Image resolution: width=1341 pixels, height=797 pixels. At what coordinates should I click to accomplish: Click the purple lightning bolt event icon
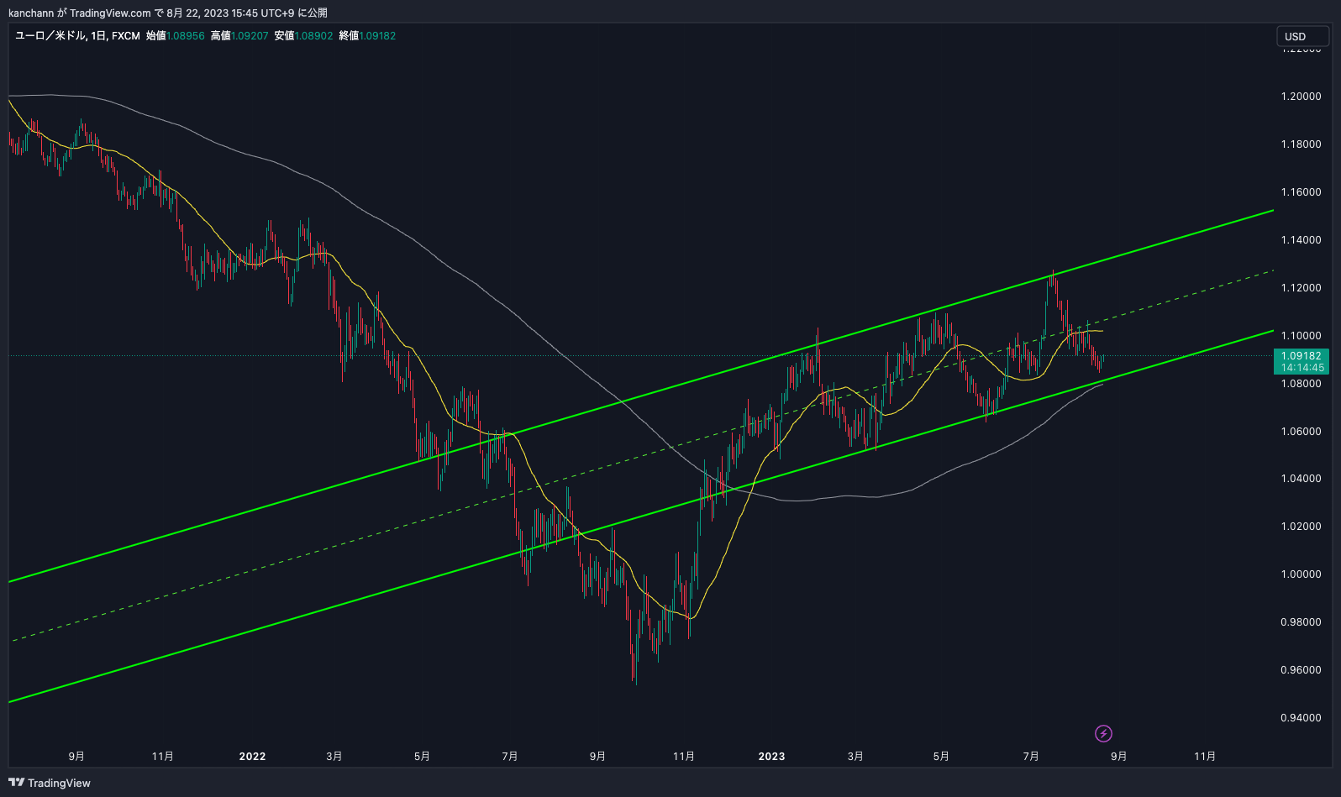[x=1103, y=734]
